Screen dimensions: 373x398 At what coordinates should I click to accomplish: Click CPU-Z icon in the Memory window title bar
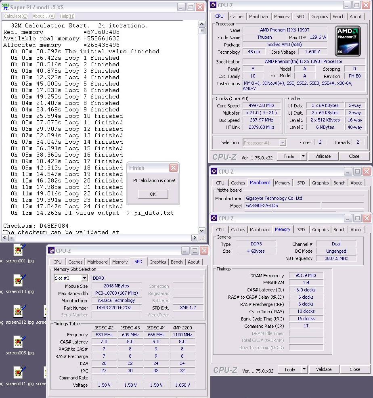[214, 218]
